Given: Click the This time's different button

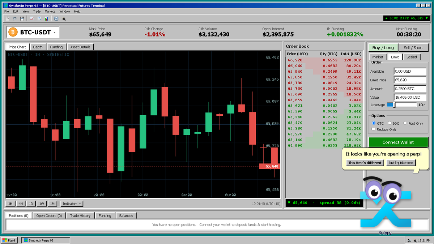Looking at the screenshot, I should tap(365, 163).
